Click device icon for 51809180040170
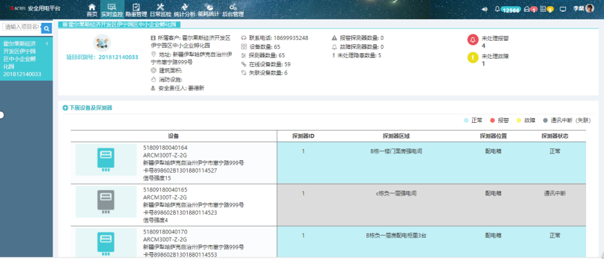This screenshot has width=604, height=259. point(106,243)
